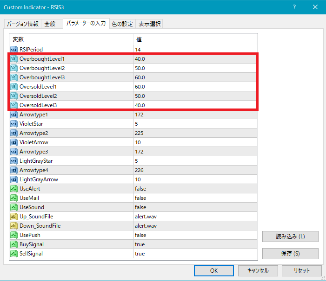Click the Arrowtype3 value 172
Screen dimensions: 326x281
(139, 152)
